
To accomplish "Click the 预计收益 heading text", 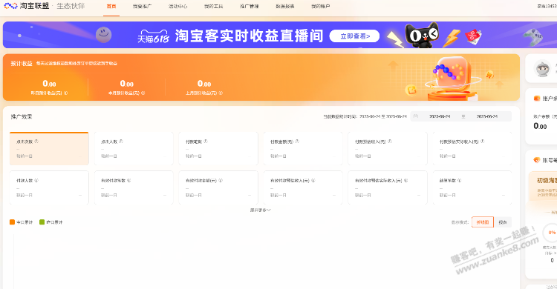I will click(22, 64).
